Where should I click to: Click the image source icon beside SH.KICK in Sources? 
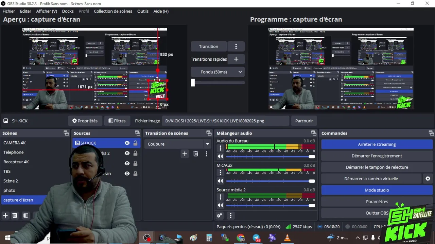coord(77,143)
